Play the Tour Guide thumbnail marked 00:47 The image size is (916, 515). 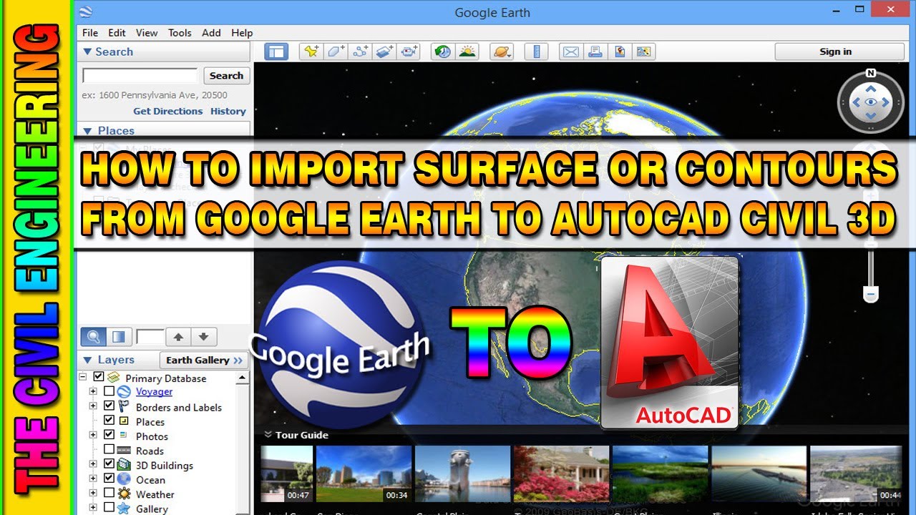286,474
